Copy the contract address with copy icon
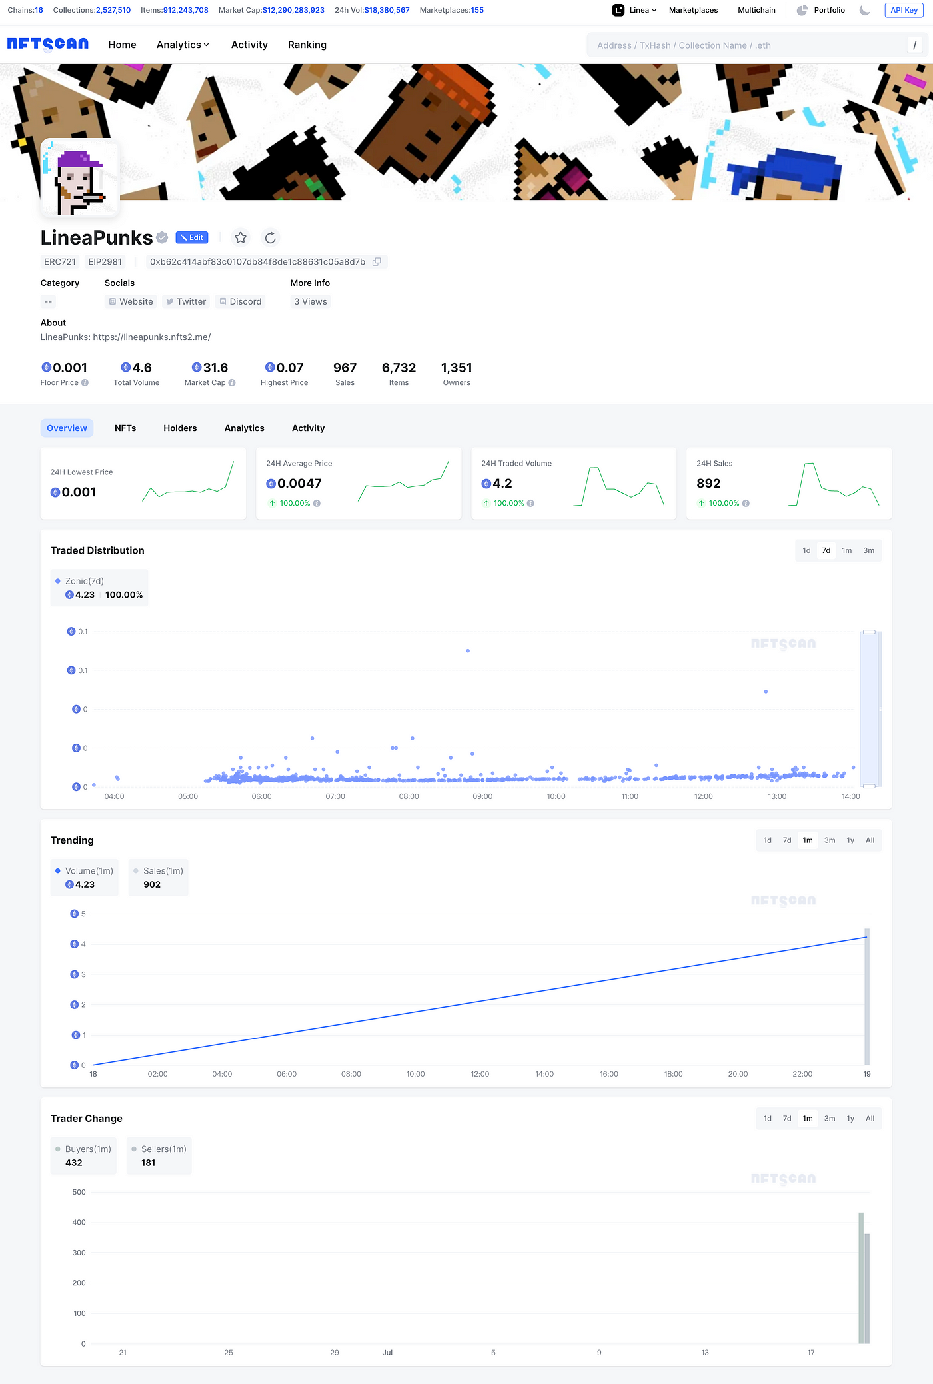 click(x=377, y=262)
